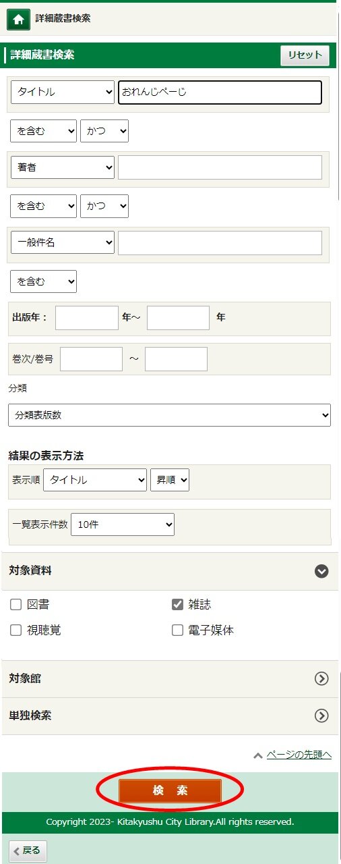341x864 pixels.
Task: Tick the 電子媒体 checkbox
Action: (x=178, y=630)
